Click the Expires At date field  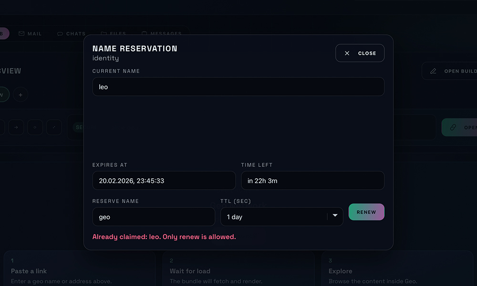click(x=164, y=181)
